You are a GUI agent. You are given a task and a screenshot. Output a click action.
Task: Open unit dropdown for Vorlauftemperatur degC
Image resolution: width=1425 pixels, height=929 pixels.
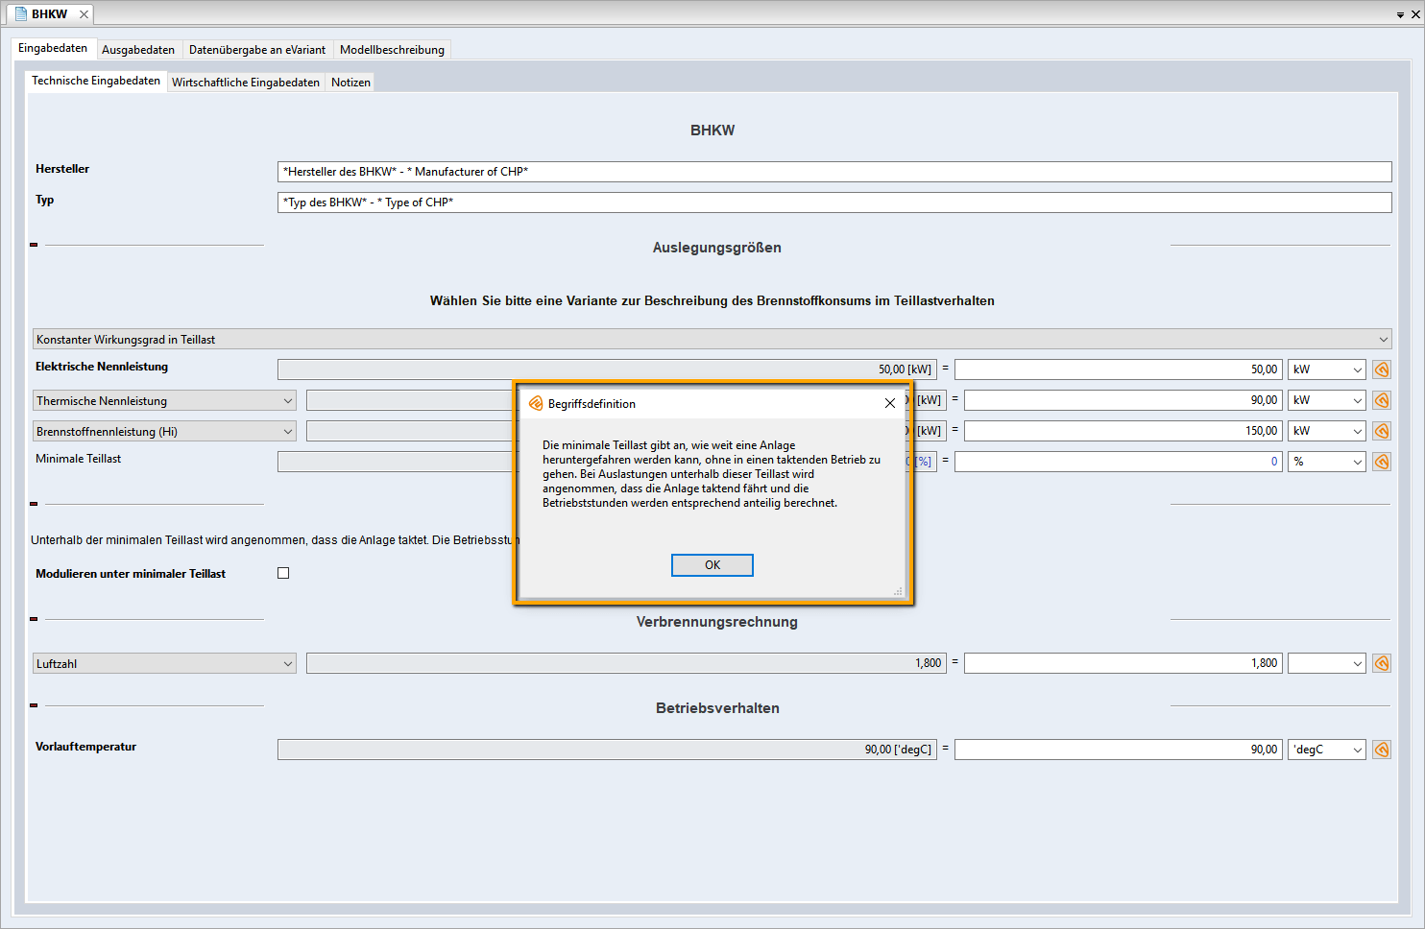coord(1326,750)
